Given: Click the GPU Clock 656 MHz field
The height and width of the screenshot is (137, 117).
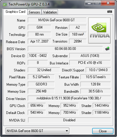Looking at the screenshot, I should click(37, 106).
